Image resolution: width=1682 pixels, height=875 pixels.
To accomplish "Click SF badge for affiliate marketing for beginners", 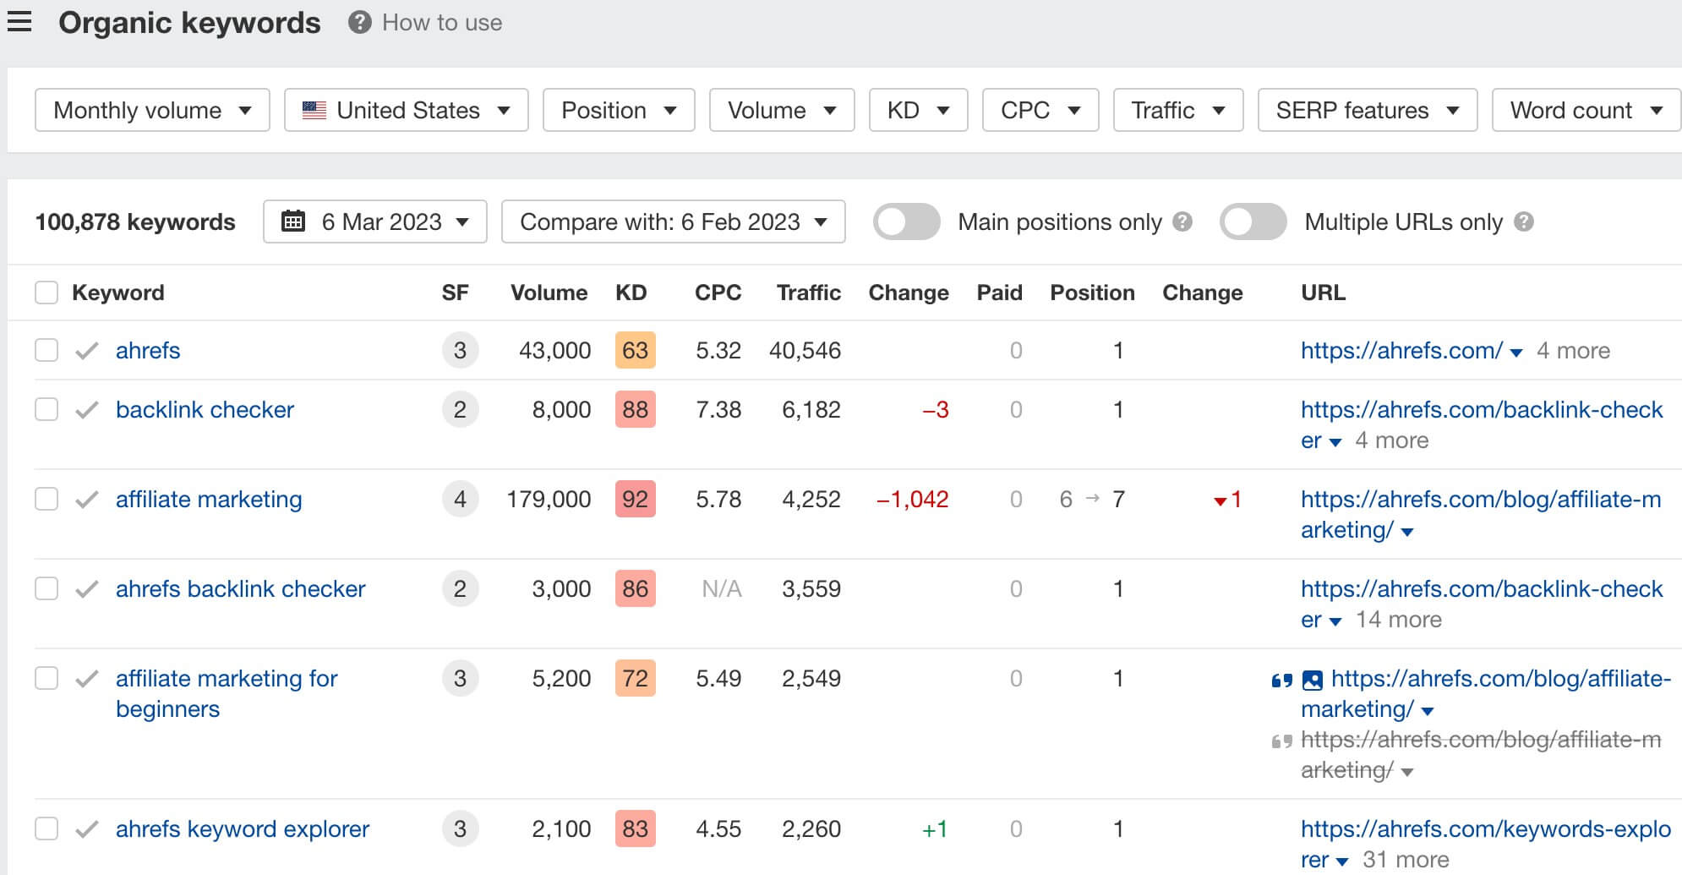I will coord(460,678).
